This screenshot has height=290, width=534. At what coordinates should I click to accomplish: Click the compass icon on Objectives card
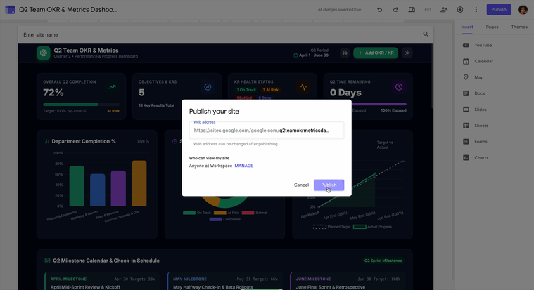[208, 87]
